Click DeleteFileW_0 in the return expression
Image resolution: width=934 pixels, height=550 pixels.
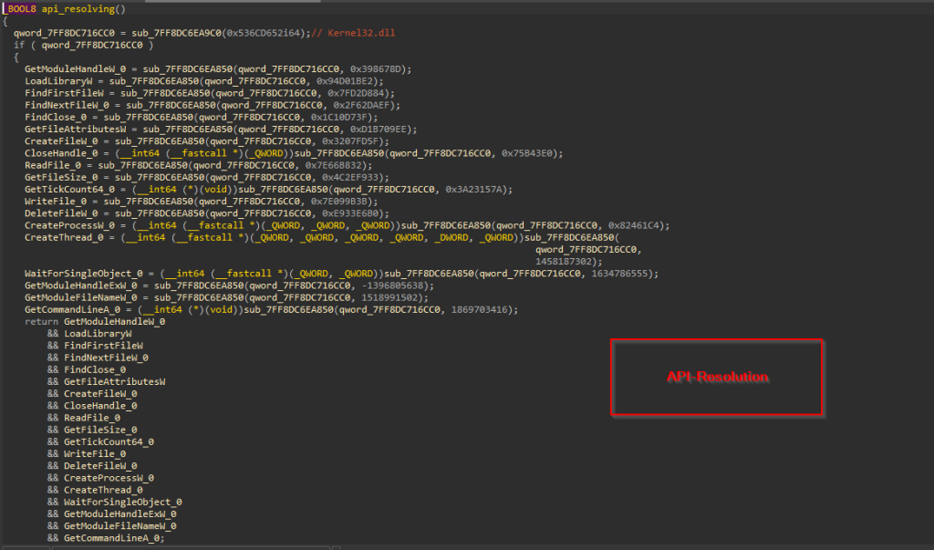pos(100,465)
